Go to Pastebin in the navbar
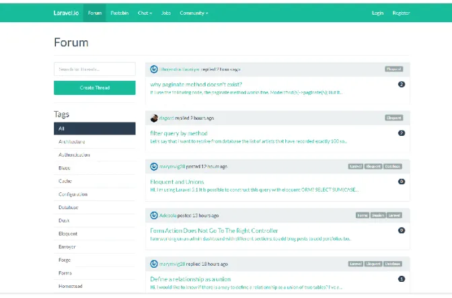Image resolution: width=452 pixels, height=298 pixels. pos(120,13)
